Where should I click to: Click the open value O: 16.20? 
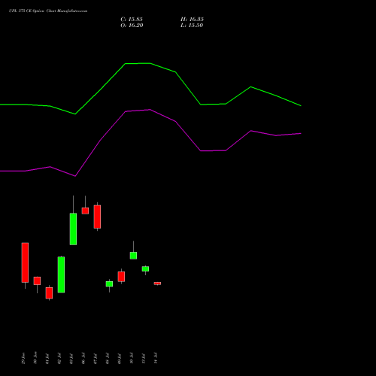tap(132, 26)
